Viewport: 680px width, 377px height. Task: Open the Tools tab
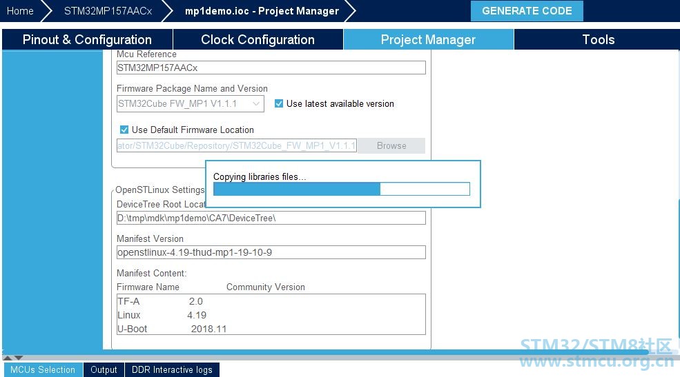click(x=598, y=39)
